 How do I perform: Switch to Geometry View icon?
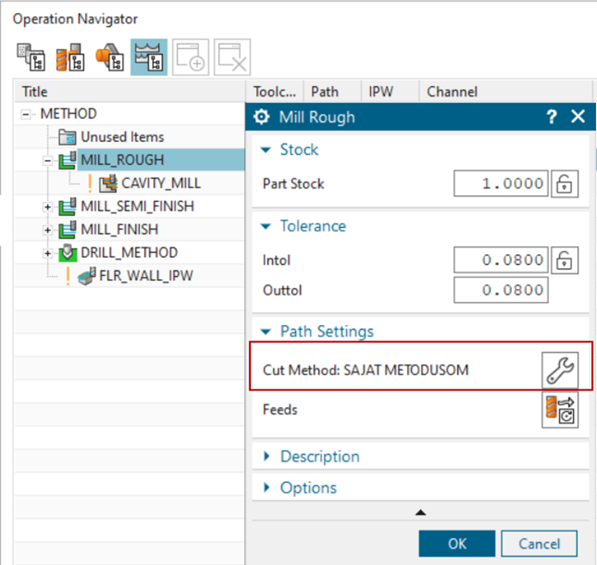109,58
